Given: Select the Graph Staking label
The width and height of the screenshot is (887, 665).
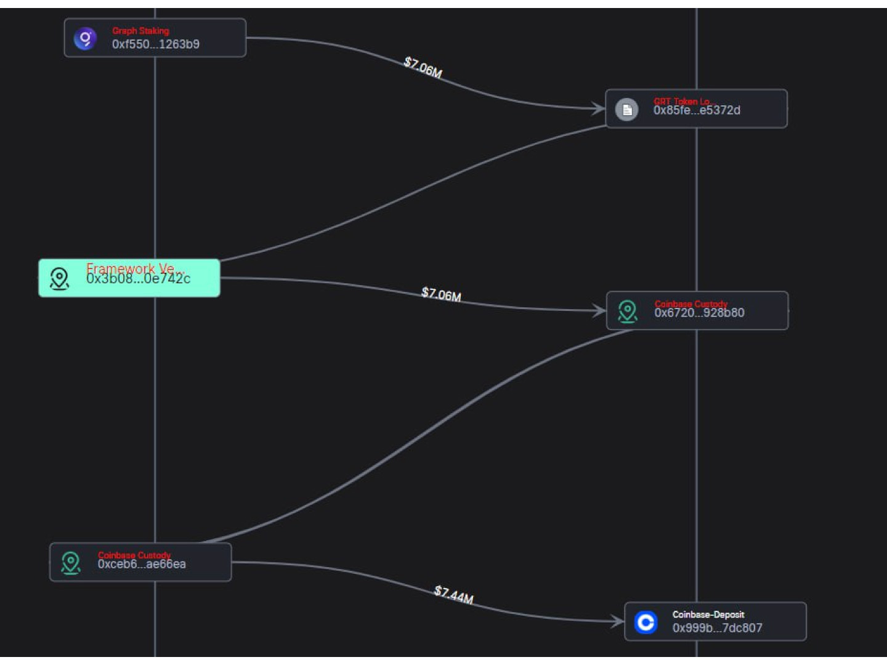Looking at the screenshot, I should coord(140,31).
